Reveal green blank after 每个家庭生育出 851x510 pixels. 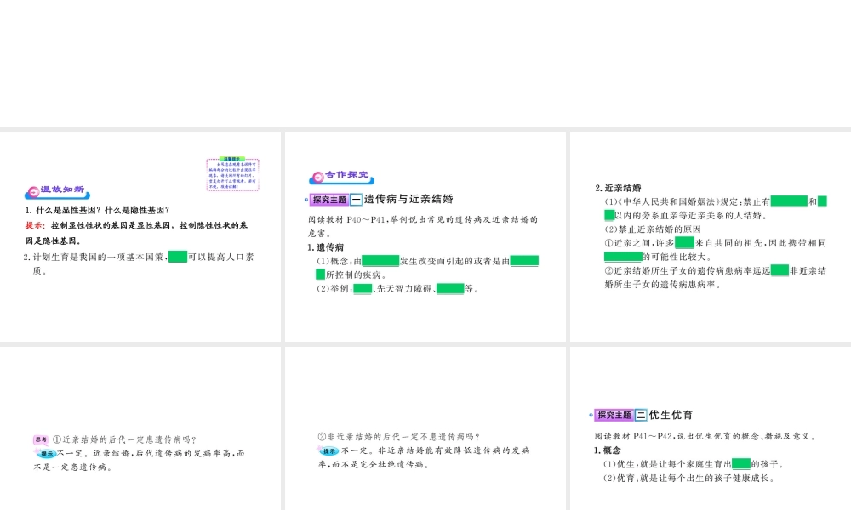(x=741, y=464)
